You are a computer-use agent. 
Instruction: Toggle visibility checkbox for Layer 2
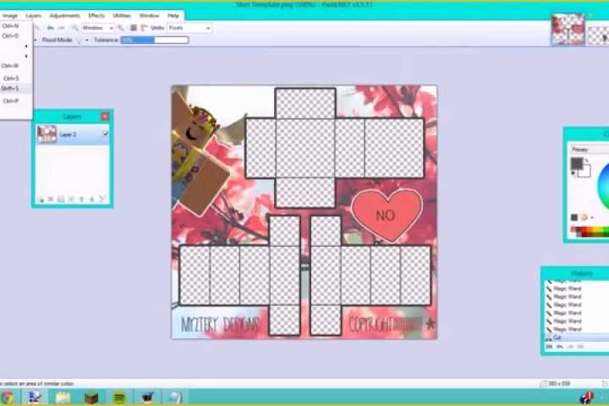point(105,134)
